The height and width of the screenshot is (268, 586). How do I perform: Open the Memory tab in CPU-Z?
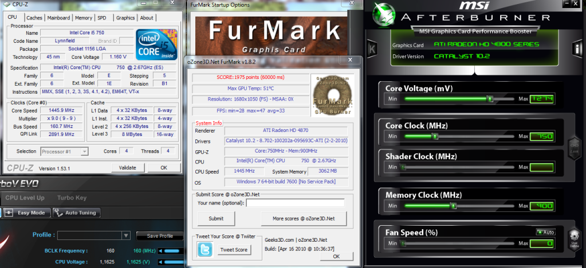83,18
